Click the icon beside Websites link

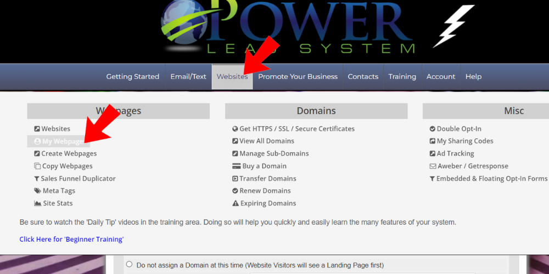[37, 129]
